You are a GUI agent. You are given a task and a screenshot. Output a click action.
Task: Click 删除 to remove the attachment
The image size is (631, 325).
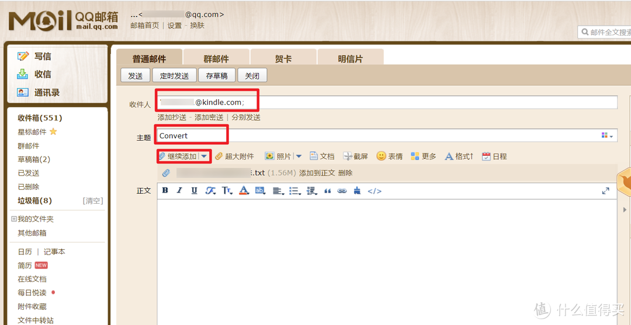point(345,173)
